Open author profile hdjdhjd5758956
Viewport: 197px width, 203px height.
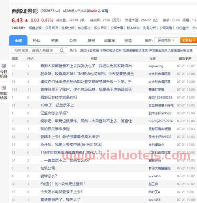tap(161, 121)
